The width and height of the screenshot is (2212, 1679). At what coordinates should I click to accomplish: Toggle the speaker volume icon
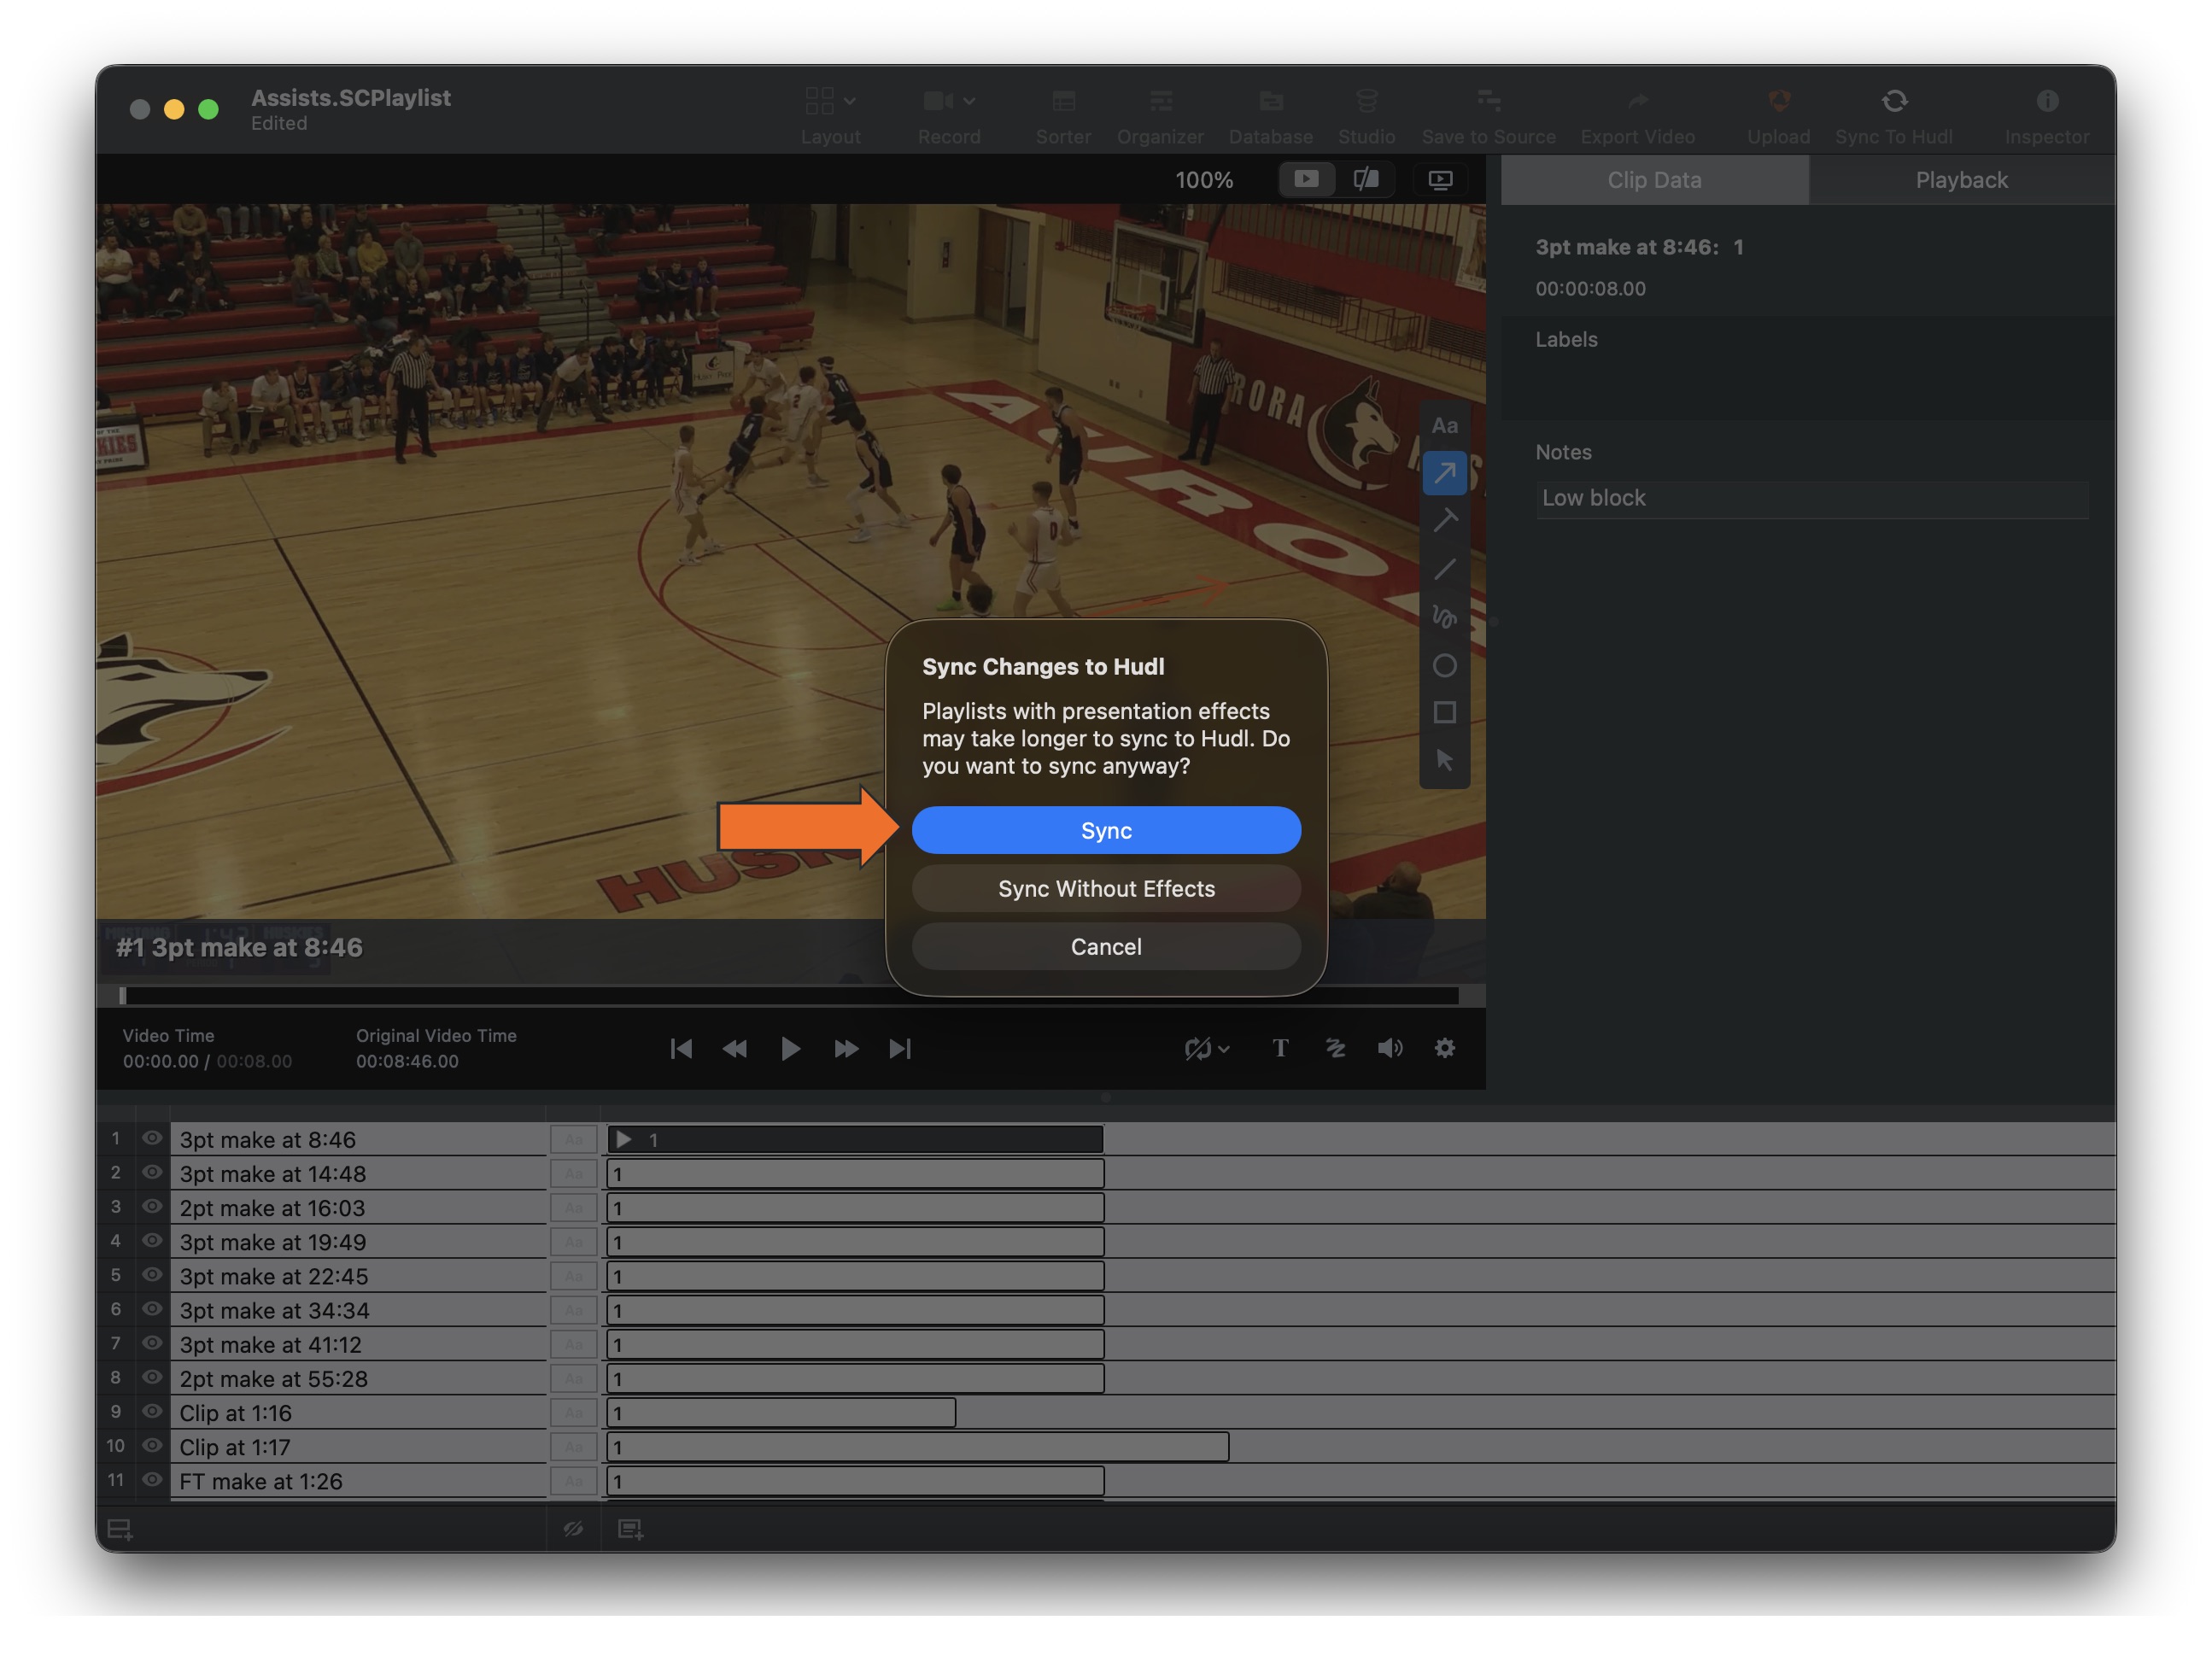[1390, 1048]
